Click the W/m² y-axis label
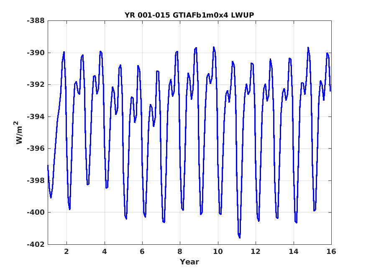The height and width of the screenshot is (274, 366). tap(19, 132)
